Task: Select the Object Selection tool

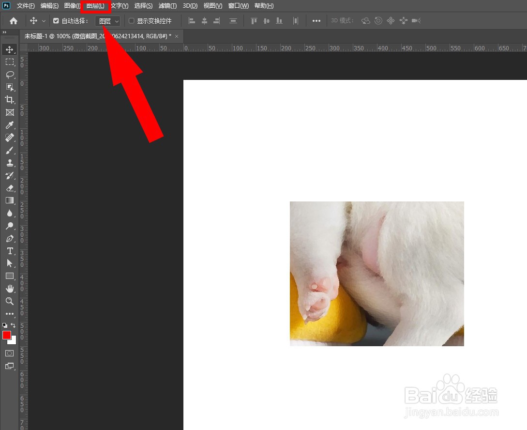Action: coord(9,87)
